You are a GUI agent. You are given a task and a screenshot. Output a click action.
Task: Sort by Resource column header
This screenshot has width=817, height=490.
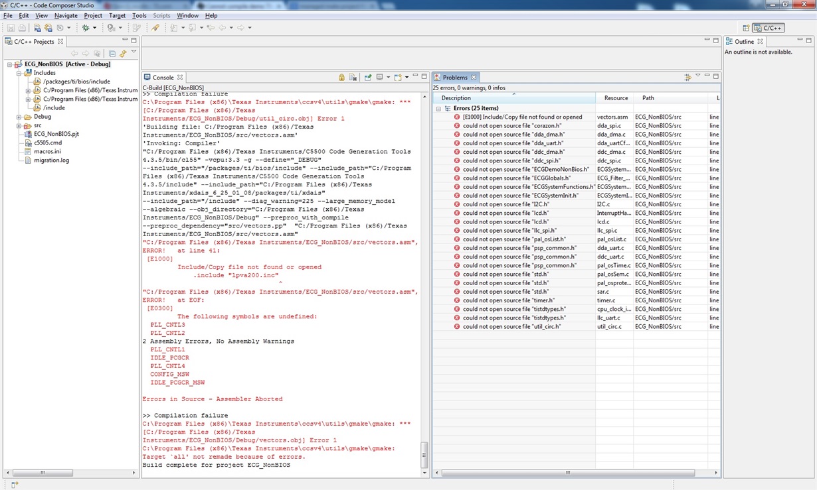(x=616, y=98)
